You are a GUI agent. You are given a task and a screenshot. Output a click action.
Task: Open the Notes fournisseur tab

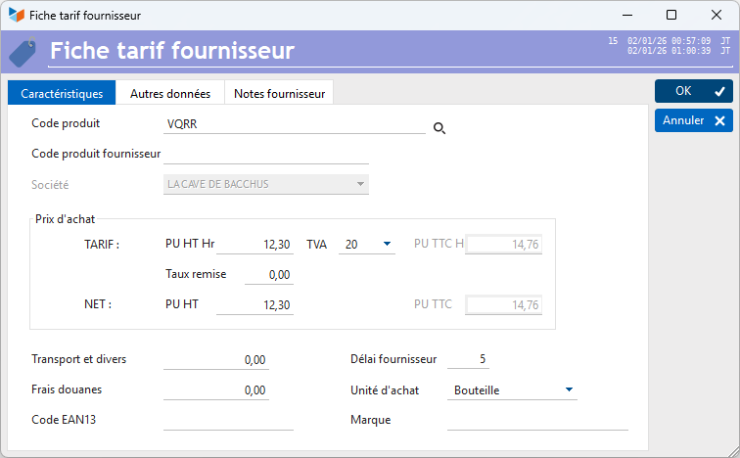[279, 94]
